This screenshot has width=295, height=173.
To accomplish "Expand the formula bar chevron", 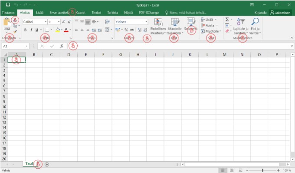I will pyautogui.click(x=292, y=46).
